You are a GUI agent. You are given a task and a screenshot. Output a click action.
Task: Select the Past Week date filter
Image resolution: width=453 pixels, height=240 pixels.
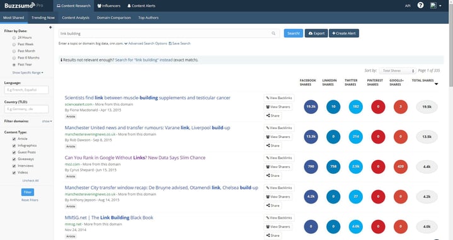pos(14,45)
